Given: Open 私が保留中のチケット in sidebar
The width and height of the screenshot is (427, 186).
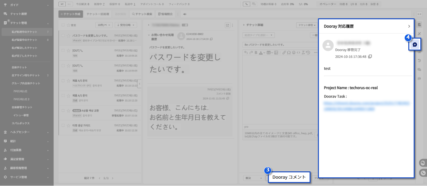Looking at the screenshot, I should pos(24,40).
